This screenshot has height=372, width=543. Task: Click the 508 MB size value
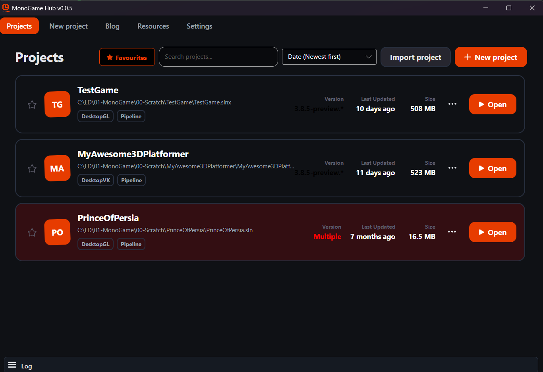click(x=423, y=109)
